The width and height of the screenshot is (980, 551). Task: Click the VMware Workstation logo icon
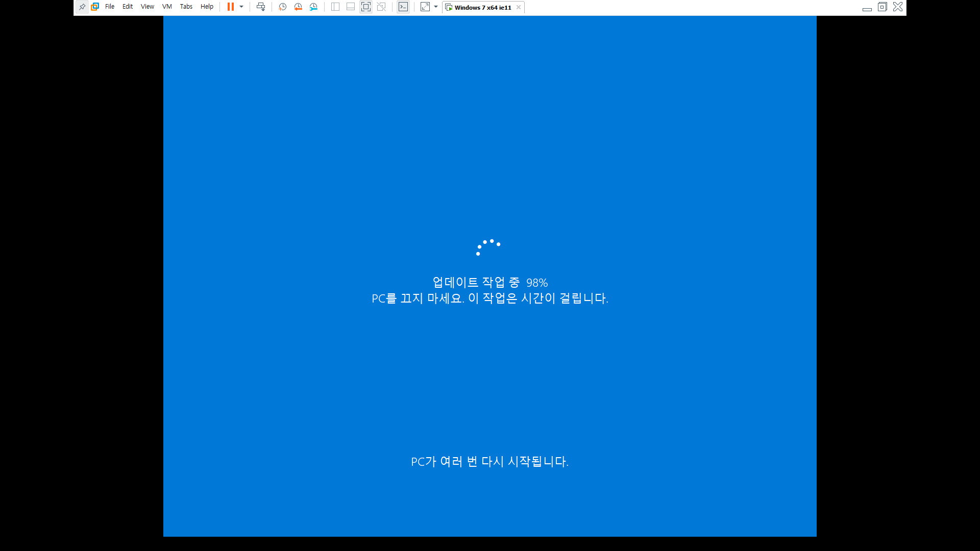(95, 7)
